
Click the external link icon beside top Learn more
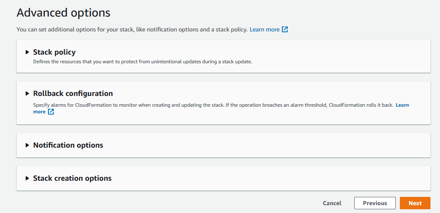[285, 30]
